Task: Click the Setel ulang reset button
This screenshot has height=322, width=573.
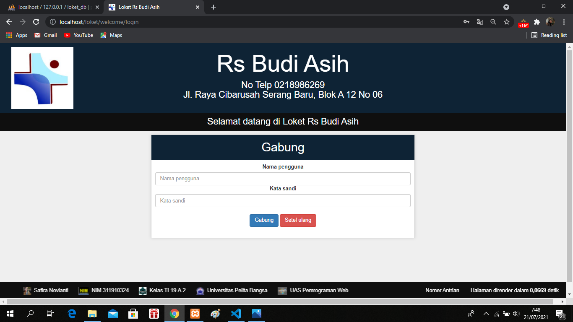Action: click(x=298, y=220)
